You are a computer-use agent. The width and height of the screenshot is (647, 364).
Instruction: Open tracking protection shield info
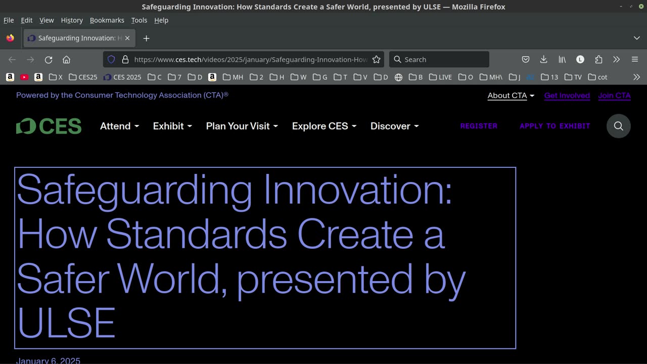pyautogui.click(x=112, y=60)
